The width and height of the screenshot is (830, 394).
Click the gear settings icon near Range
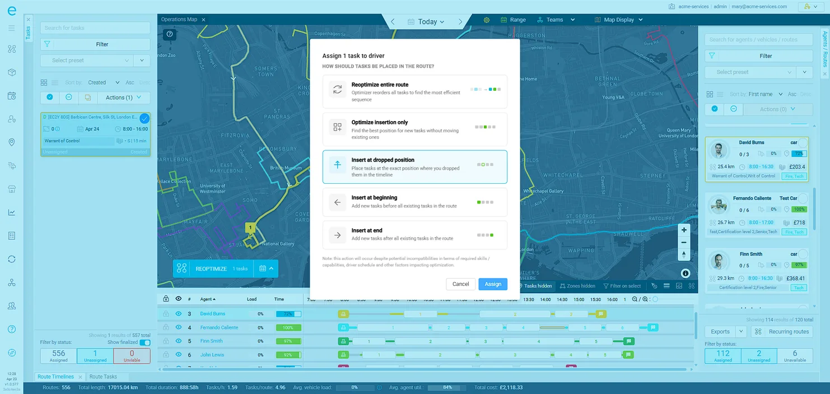coord(487,20)
